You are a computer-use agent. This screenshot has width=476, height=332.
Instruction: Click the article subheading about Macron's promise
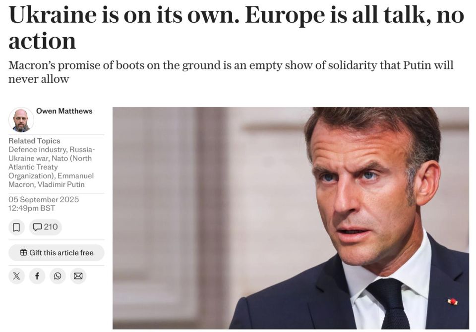click(x=231, y=71)
